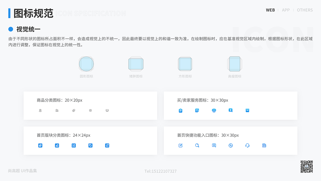
Task: Select the bar chart icon in homepage section row
Action: [x=57, y=145]
